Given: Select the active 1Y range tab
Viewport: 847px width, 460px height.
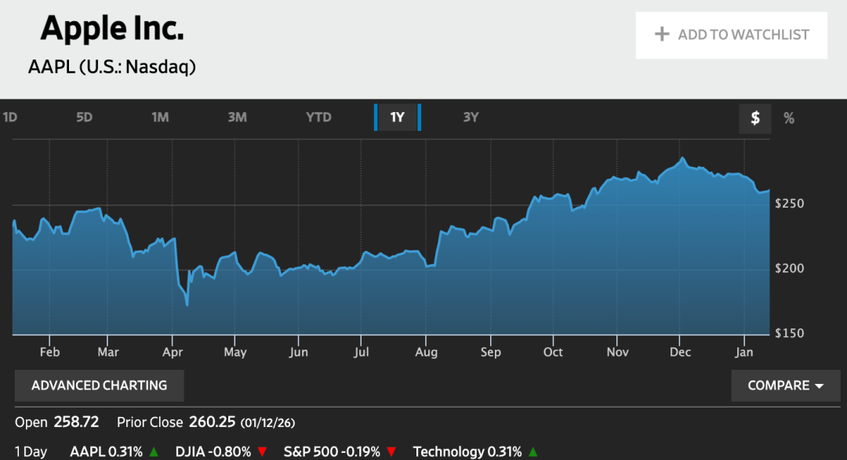Looking at the screenshot, I should [398, 118].
